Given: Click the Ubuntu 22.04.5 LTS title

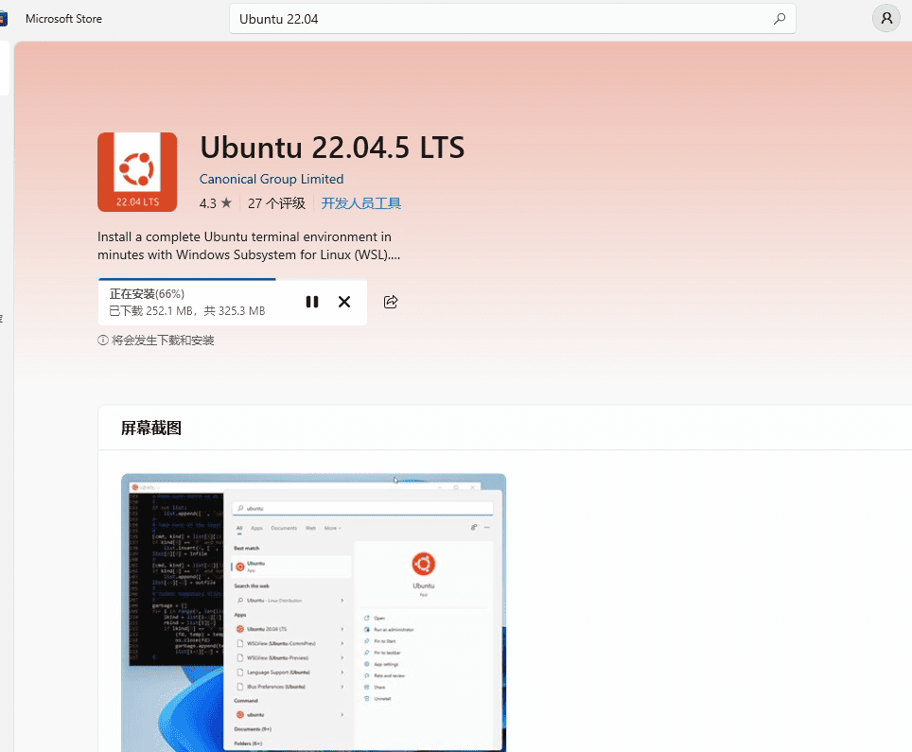Looking at the screenshot, I should point(332,148).
